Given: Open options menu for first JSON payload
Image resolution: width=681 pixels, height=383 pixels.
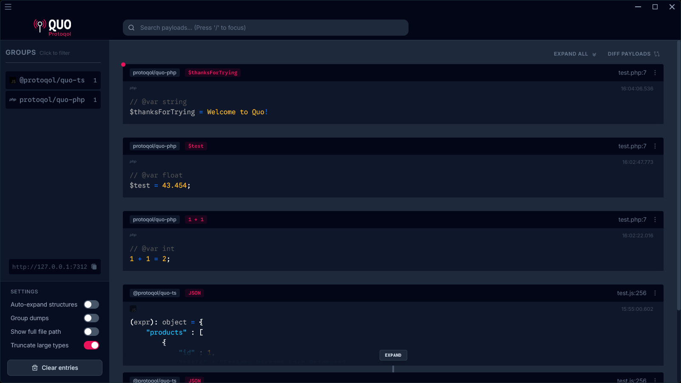Looking at the screenshot, I should pos(655,293).
